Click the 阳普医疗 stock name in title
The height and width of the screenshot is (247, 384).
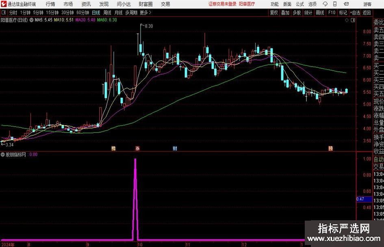(247, 4)
